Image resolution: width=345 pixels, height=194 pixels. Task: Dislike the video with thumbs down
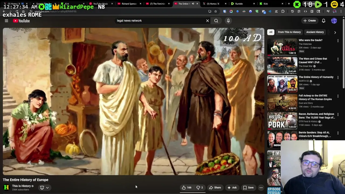point(200,188)
